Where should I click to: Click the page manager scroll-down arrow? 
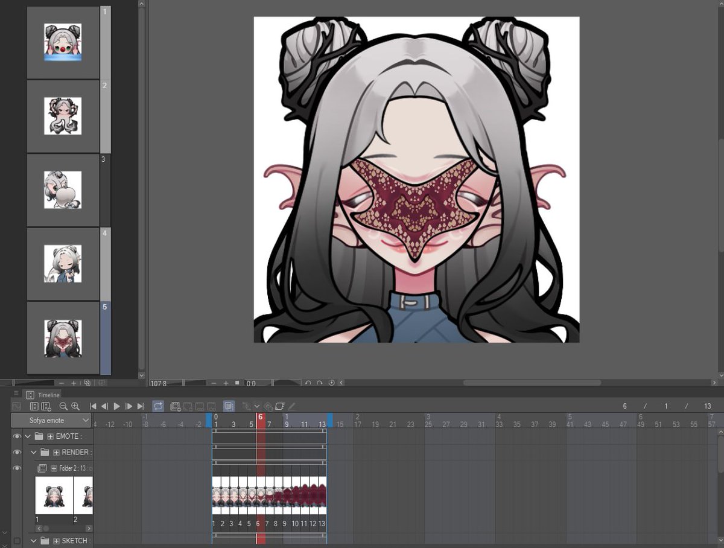point(142,375)
